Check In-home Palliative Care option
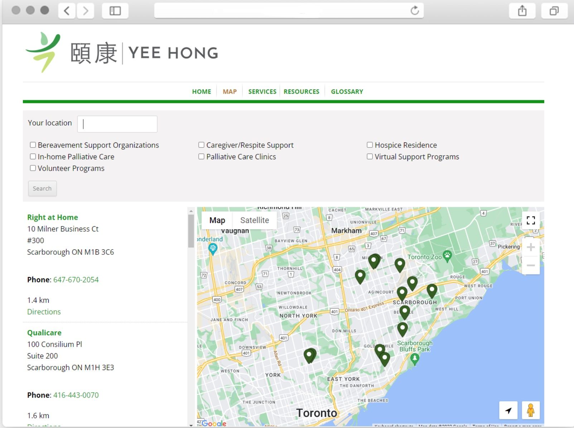The image size is (574, 428). 33,156
